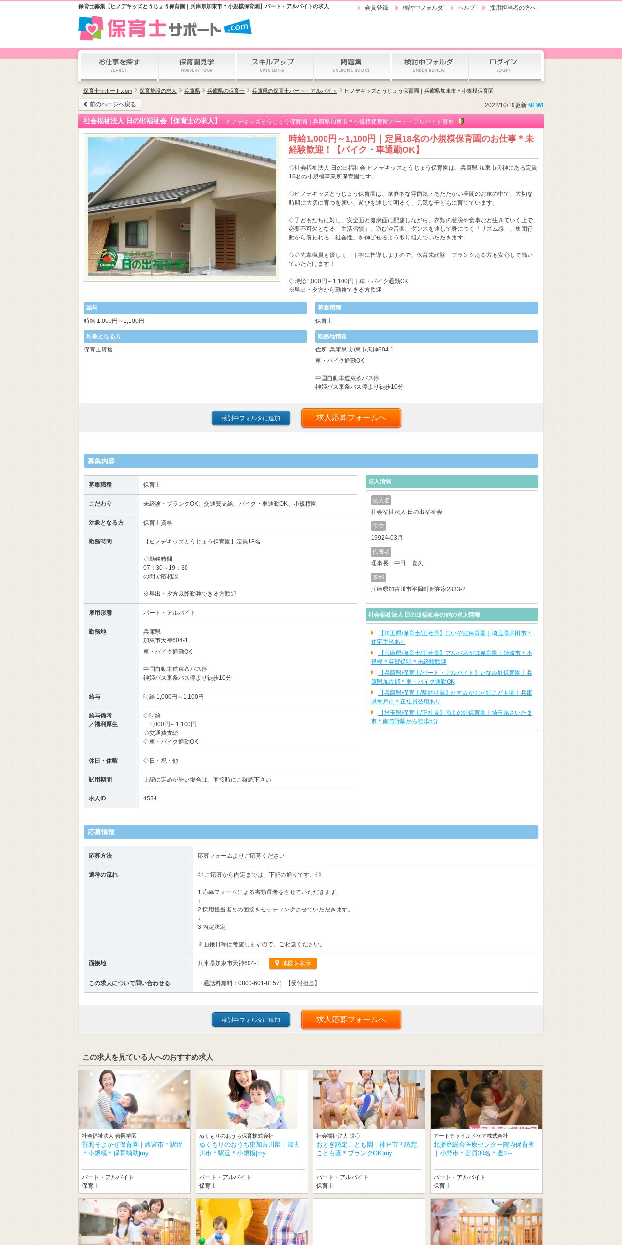The width and height of the screenshot is (622, 1245).
Task: Click breadcrumb 保育施設の求人
Action: (x=158, y=91)
